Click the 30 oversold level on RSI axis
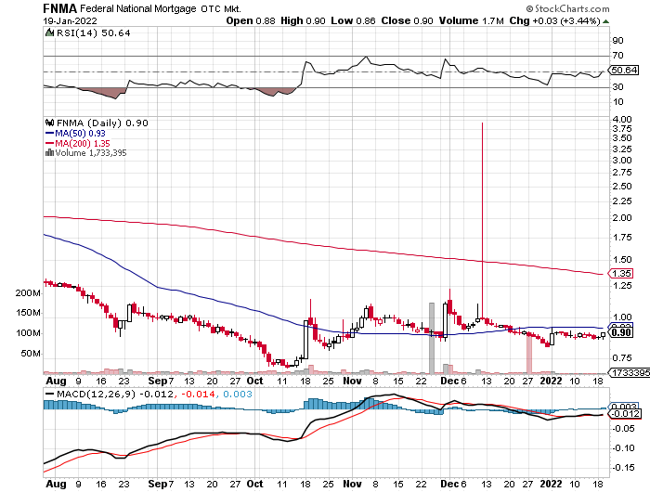This screenshot has height=492, width=650. tap(617, 86)
